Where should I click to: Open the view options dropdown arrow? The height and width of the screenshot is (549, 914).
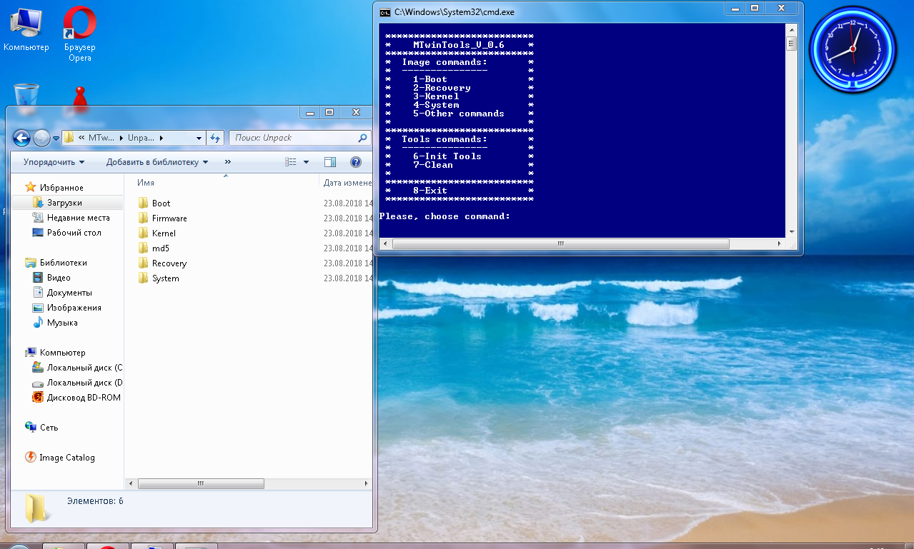pyautogui.click(x=307, y=162)
